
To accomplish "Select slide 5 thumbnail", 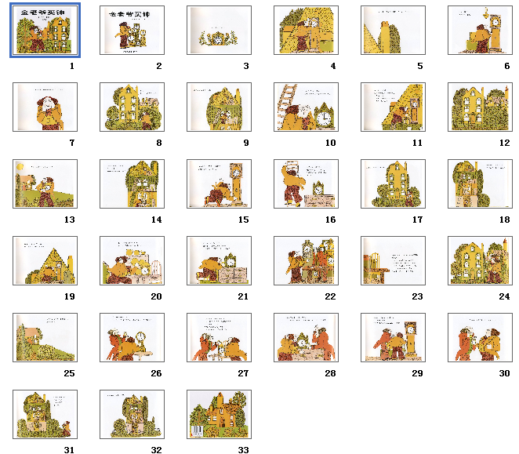I will coord(394,30).
